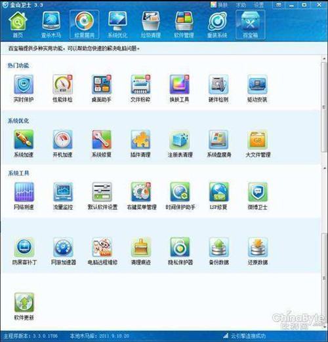328x342 pixels.
Task: Open the 插件清理 plugin cleanup tool
Action: tap(140, 143)
